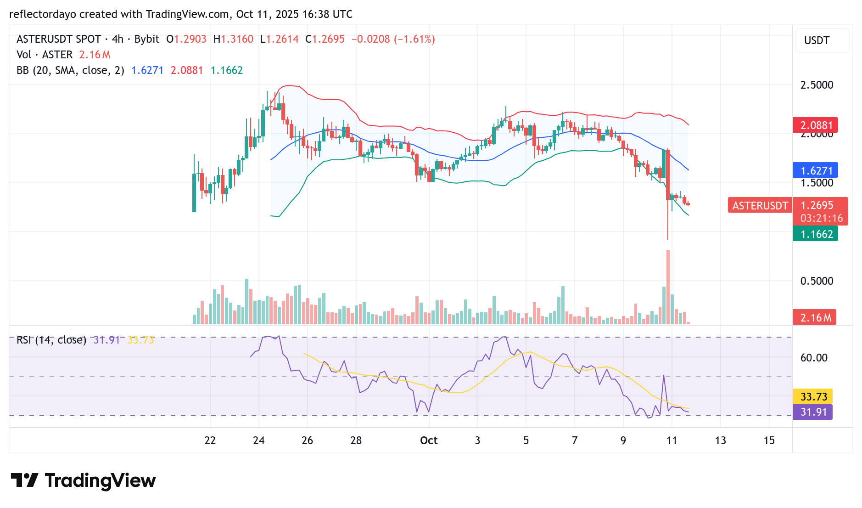Click the date label 7 on time axis
Image resolution: width=862 pixels, height=508 pixels.
point(575,440)
